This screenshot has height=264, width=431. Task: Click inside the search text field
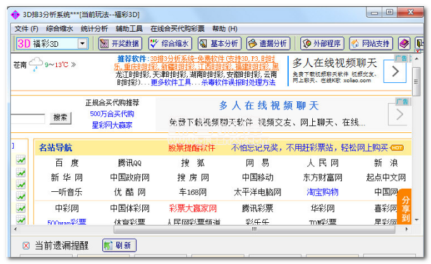point(28,119)
